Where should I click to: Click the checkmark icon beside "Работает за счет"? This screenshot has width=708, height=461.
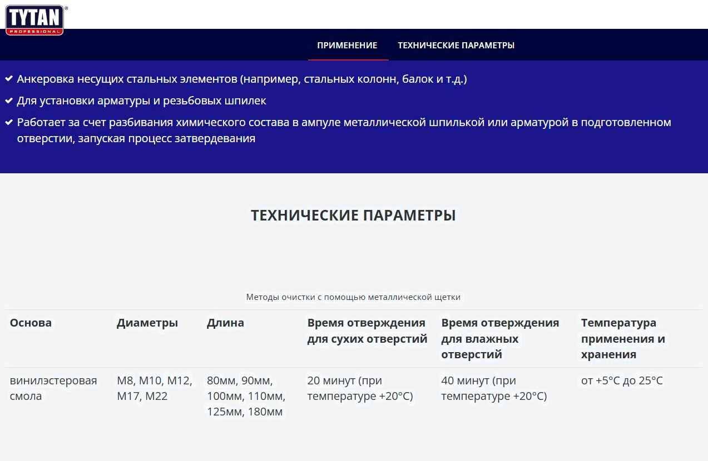click(9, 122)
